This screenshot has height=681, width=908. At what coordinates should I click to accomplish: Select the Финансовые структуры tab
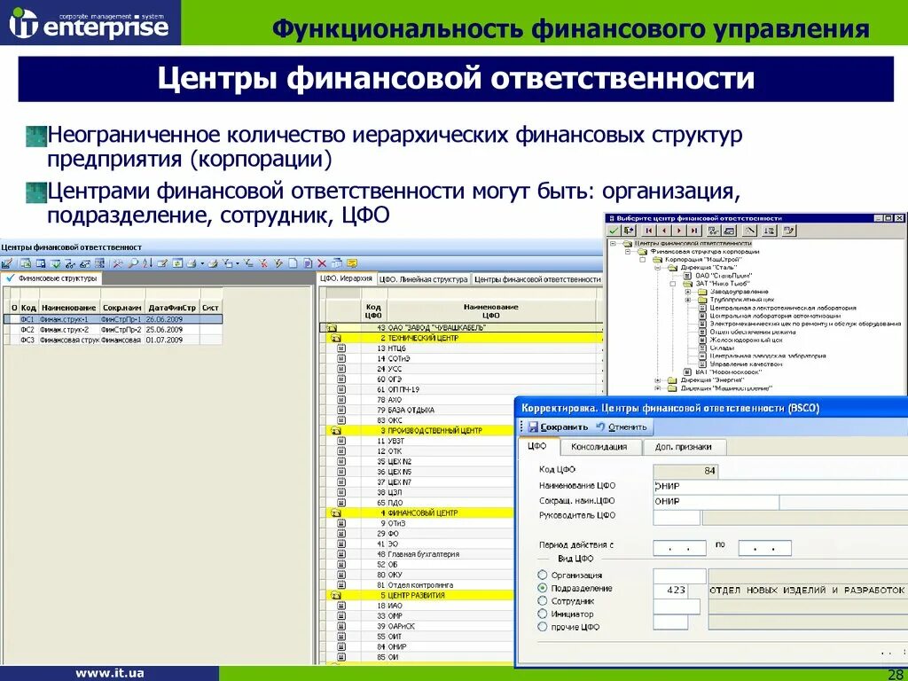(x=51, y=278)
